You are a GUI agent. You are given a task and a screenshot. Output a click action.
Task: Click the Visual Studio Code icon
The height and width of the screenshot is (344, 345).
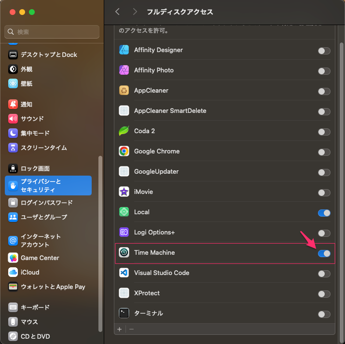[124, 273]
